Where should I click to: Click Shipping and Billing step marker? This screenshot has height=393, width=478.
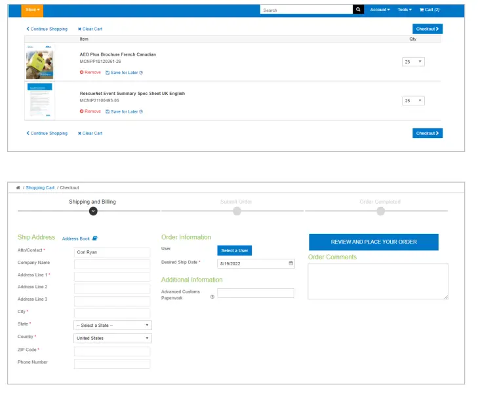(93, 212)
